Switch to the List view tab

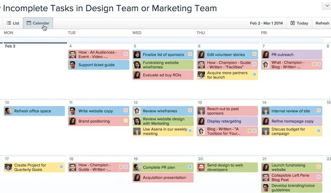click(x=13, y=23)
